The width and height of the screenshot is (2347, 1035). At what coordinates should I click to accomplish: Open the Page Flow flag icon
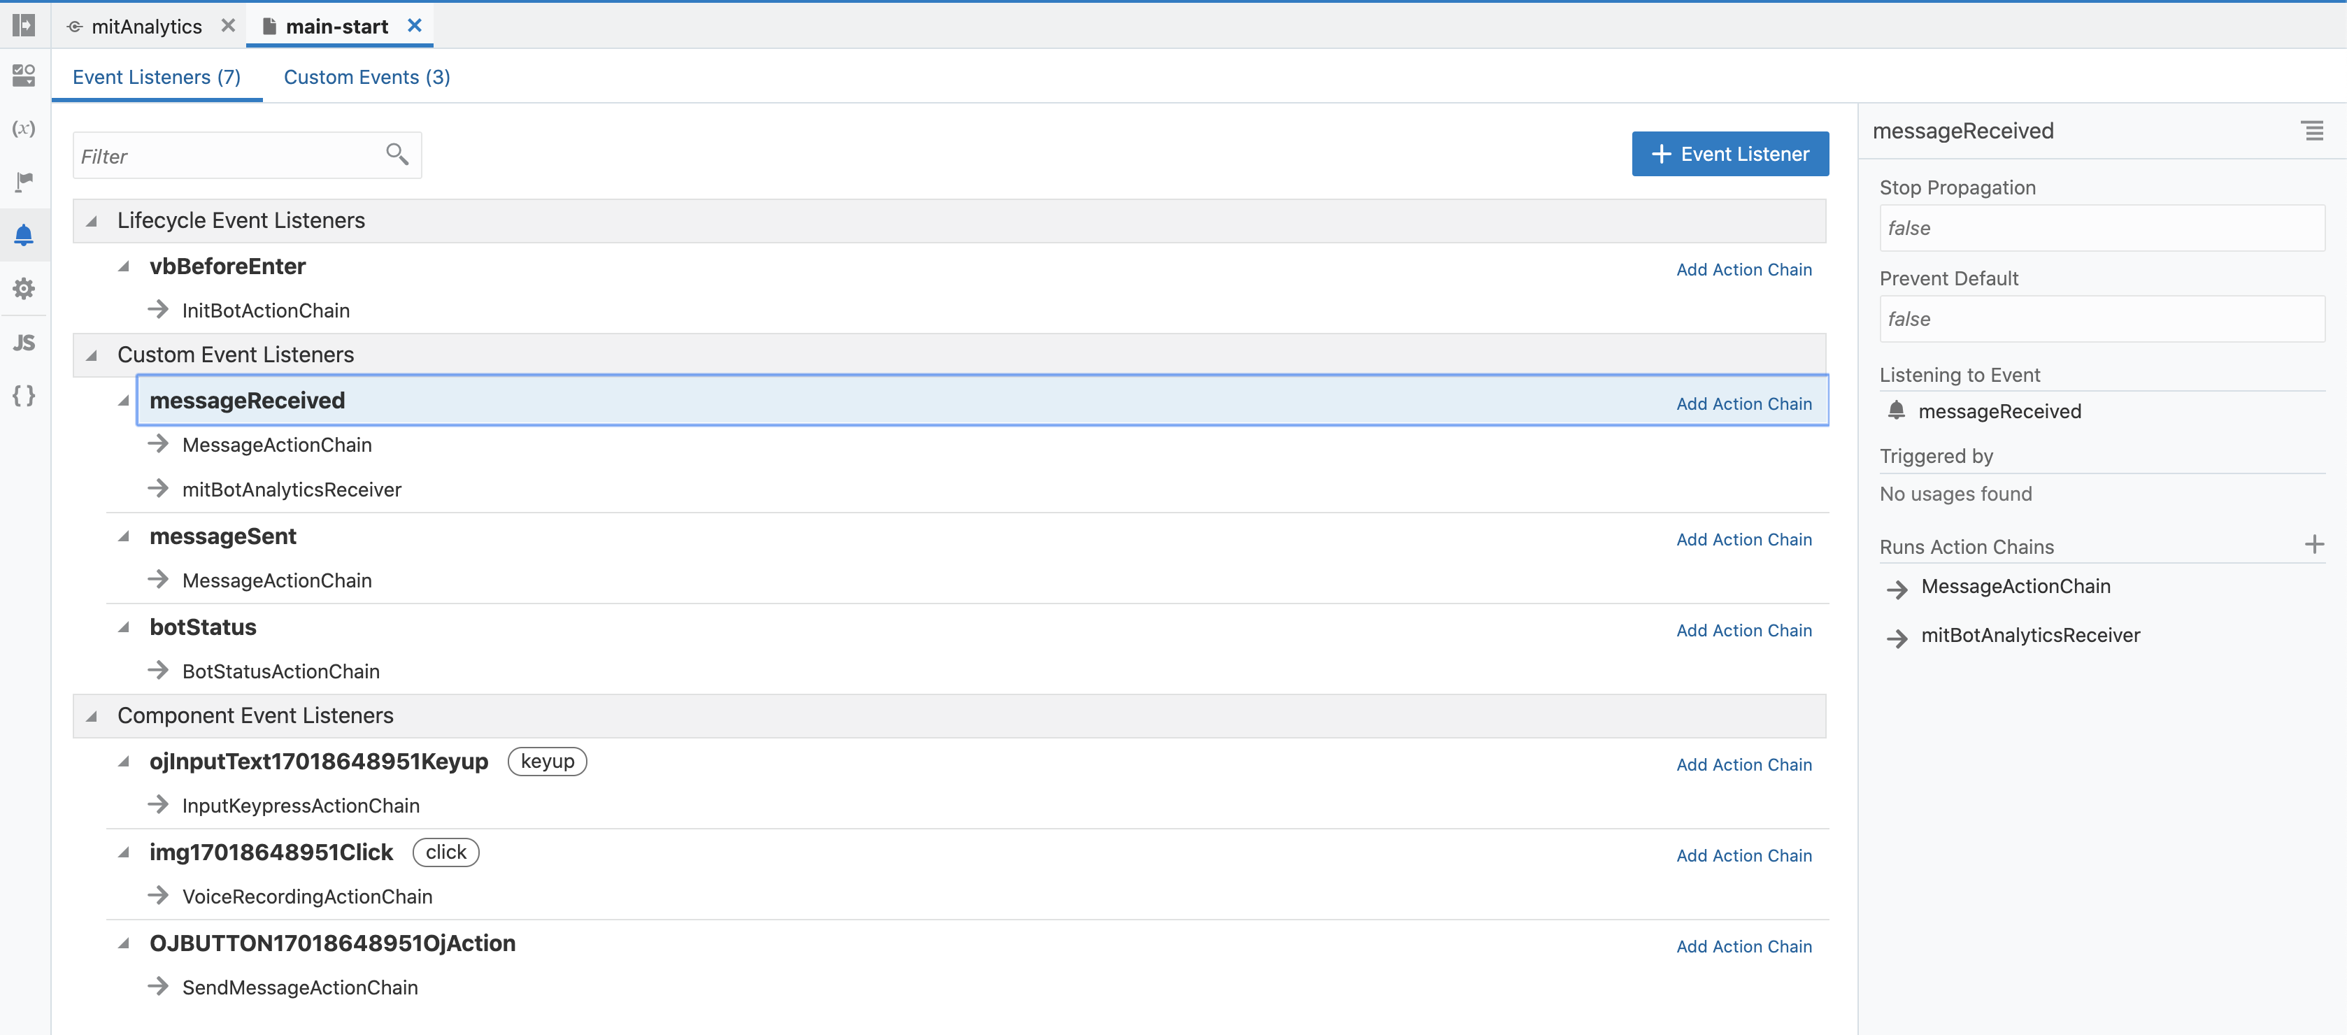[x=24, y=181]
